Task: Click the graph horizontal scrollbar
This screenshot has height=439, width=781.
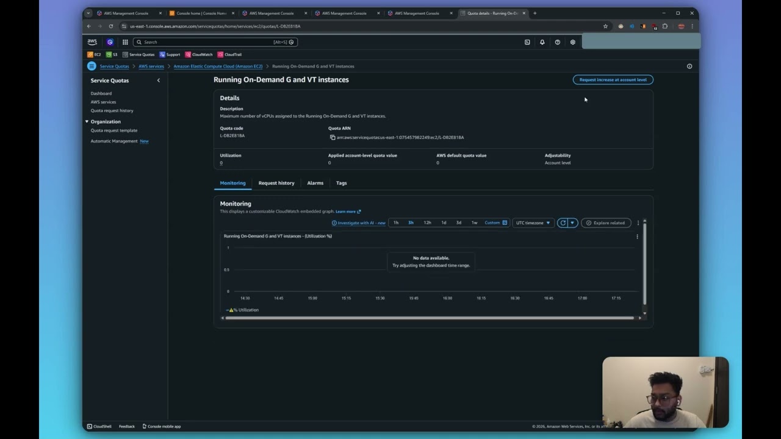Action: point(430,318)
